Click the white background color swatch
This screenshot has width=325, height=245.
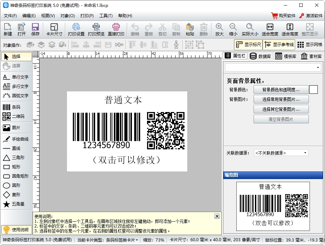click(313, 90)
